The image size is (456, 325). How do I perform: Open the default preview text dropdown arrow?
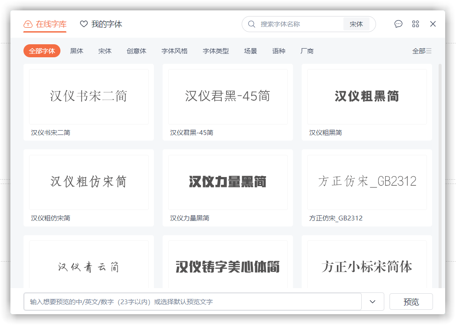click(x=373, y=302)
